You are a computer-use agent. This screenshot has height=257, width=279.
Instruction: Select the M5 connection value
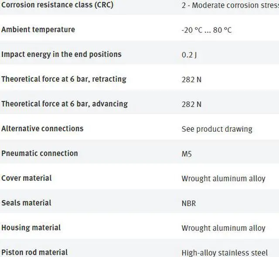187,154
